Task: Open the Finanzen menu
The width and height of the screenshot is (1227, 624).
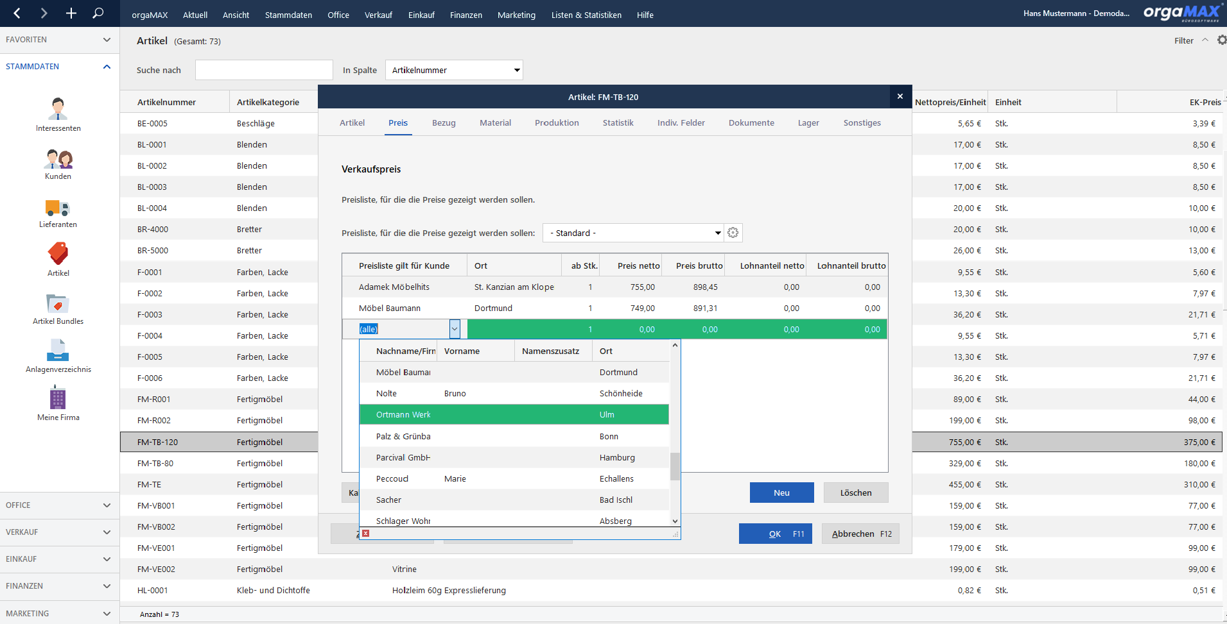Action: point(466,15)
